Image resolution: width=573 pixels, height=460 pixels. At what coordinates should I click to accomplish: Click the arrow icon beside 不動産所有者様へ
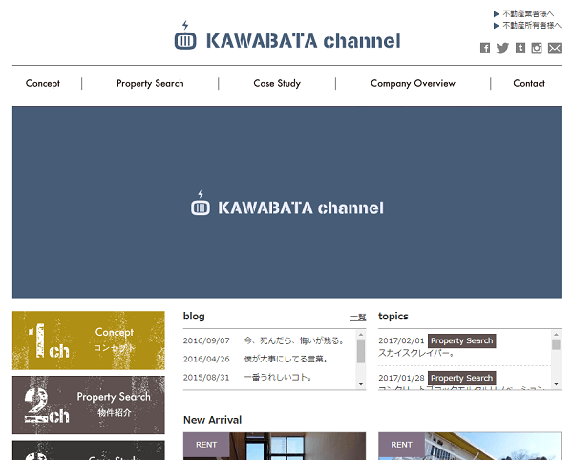tap(497, 26)
